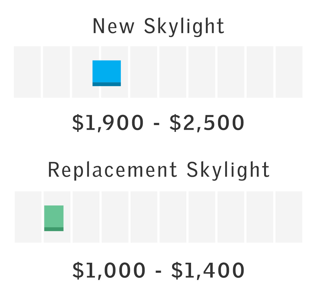Click fifth segment of Replacement Skylight bar
The image size is (313, 294).
click(x=144, y=217)
